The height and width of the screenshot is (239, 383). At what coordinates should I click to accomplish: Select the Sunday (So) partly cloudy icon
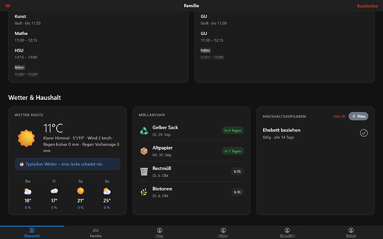[107, 191]
